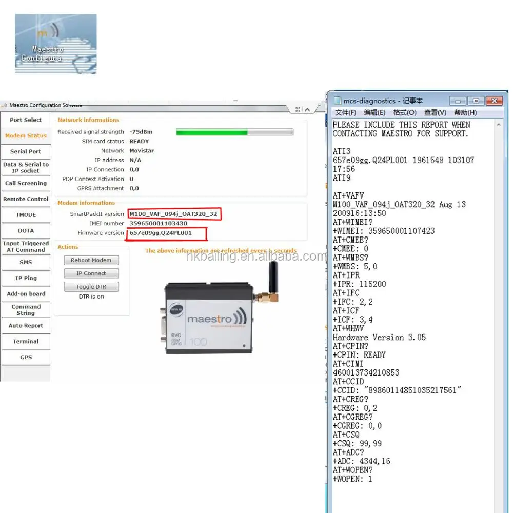Close the mcs-diagnostics Notepad window
The image size is (513, 513).
click(x=495, y=101)
